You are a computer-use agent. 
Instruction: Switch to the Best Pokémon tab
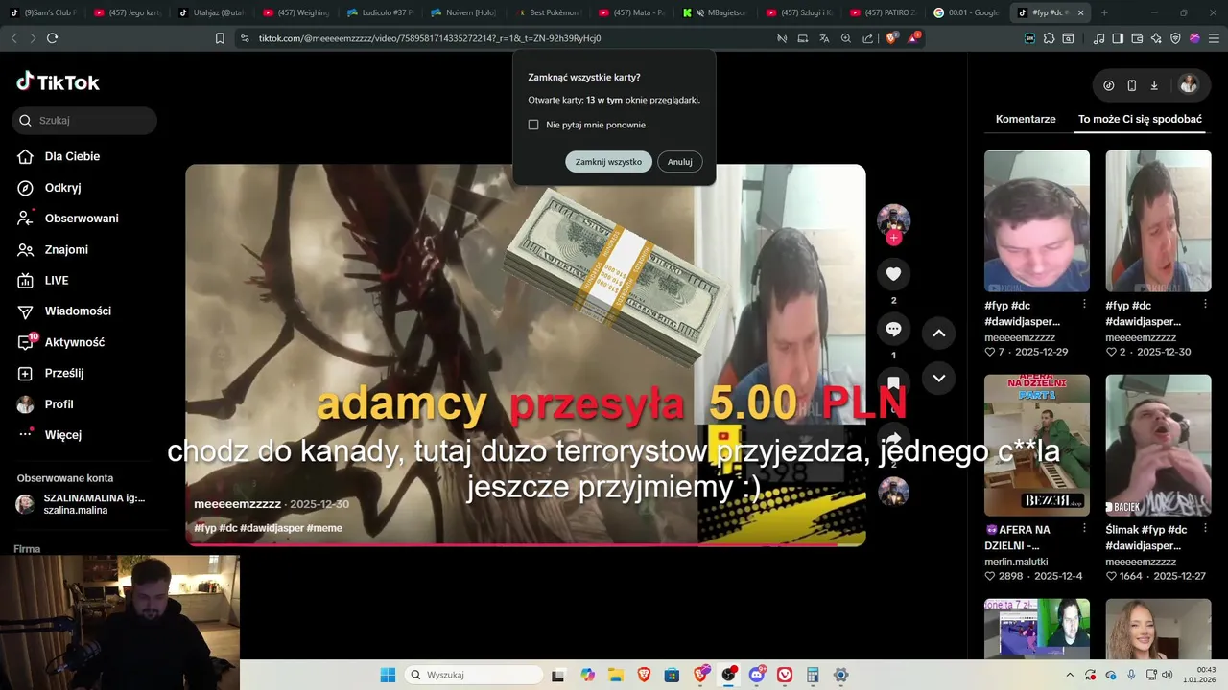(548, 12)
